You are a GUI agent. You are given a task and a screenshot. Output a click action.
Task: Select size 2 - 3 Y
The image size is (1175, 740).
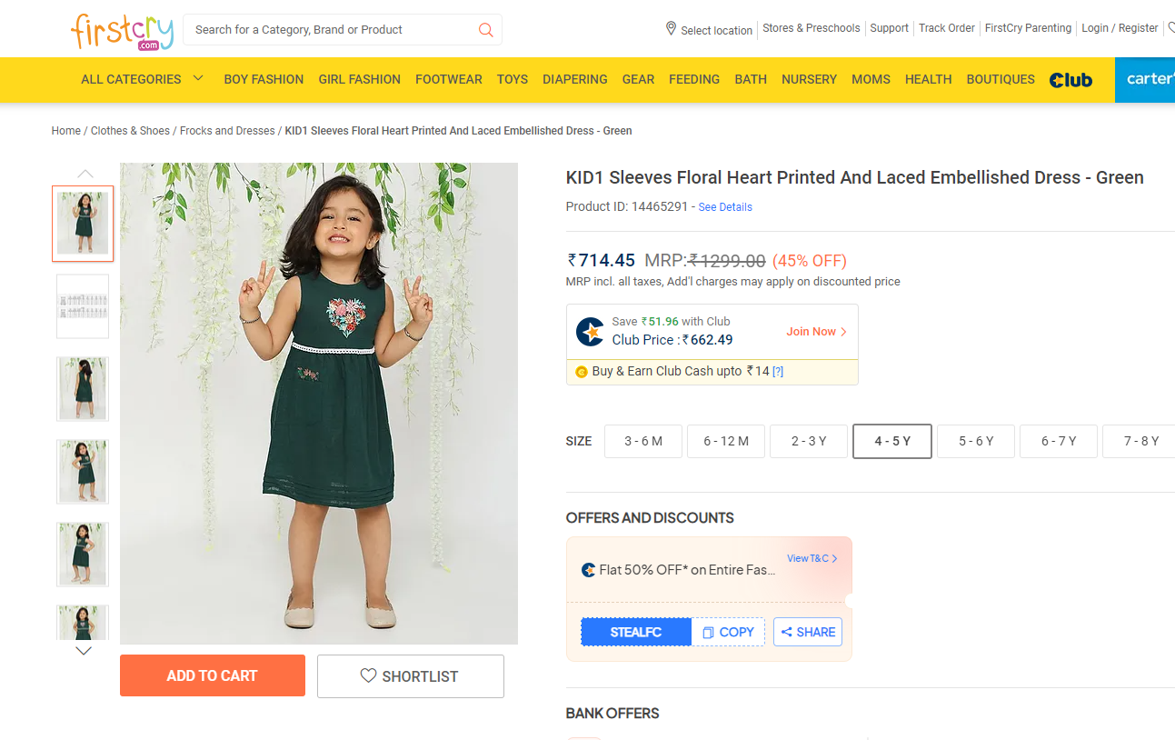tap(809, 441)
